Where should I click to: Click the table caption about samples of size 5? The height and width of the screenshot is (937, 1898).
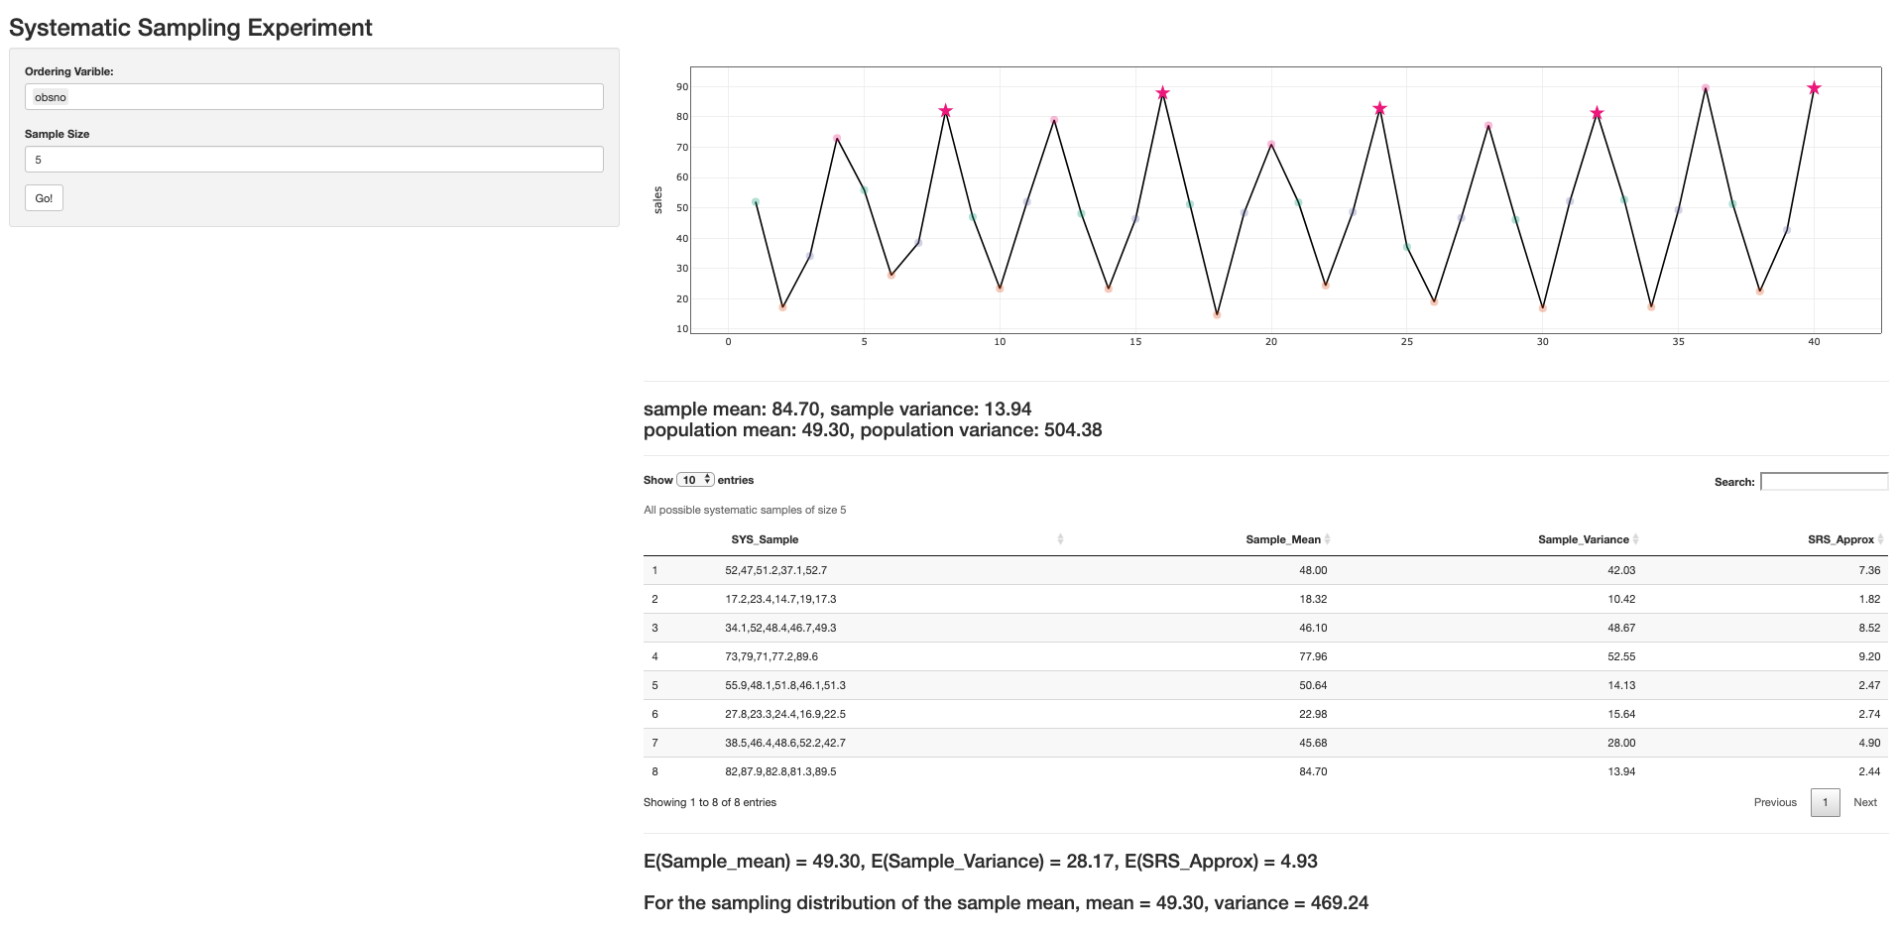tap(745, 510)
